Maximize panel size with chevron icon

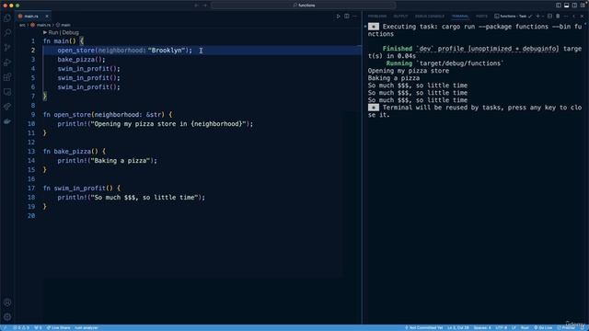[x=574, y=17]
